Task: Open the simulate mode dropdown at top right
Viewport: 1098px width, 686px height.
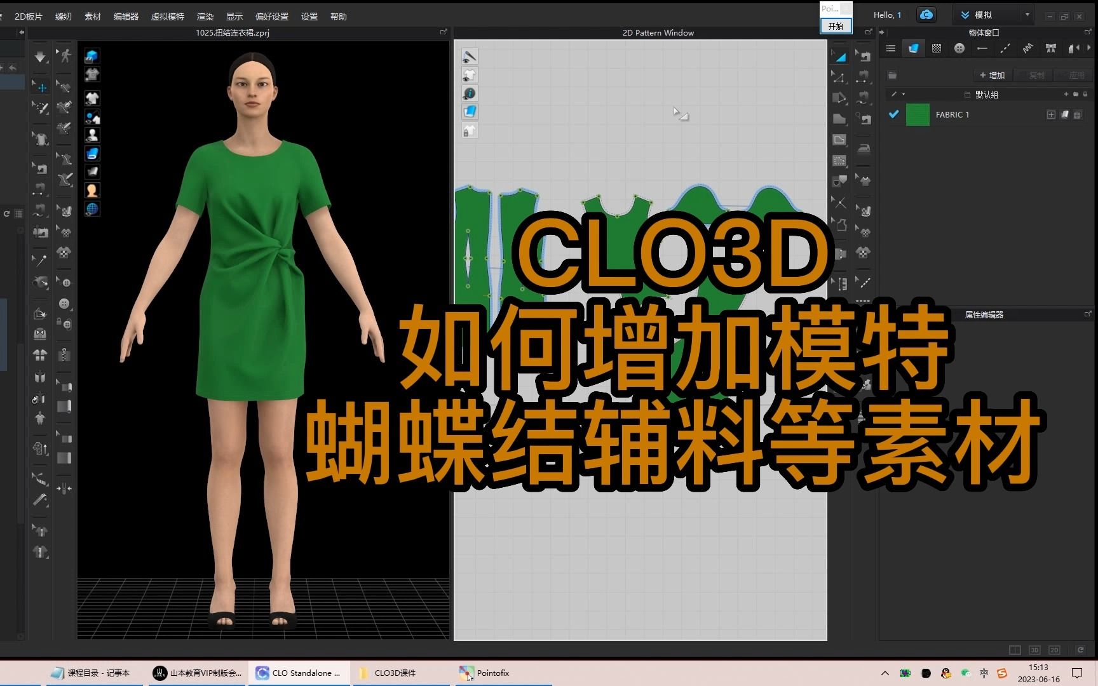Action: tap(1026, 15)
